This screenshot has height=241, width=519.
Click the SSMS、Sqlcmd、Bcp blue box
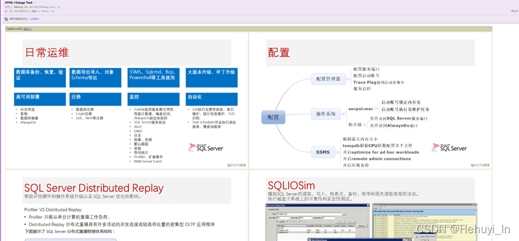154,78
